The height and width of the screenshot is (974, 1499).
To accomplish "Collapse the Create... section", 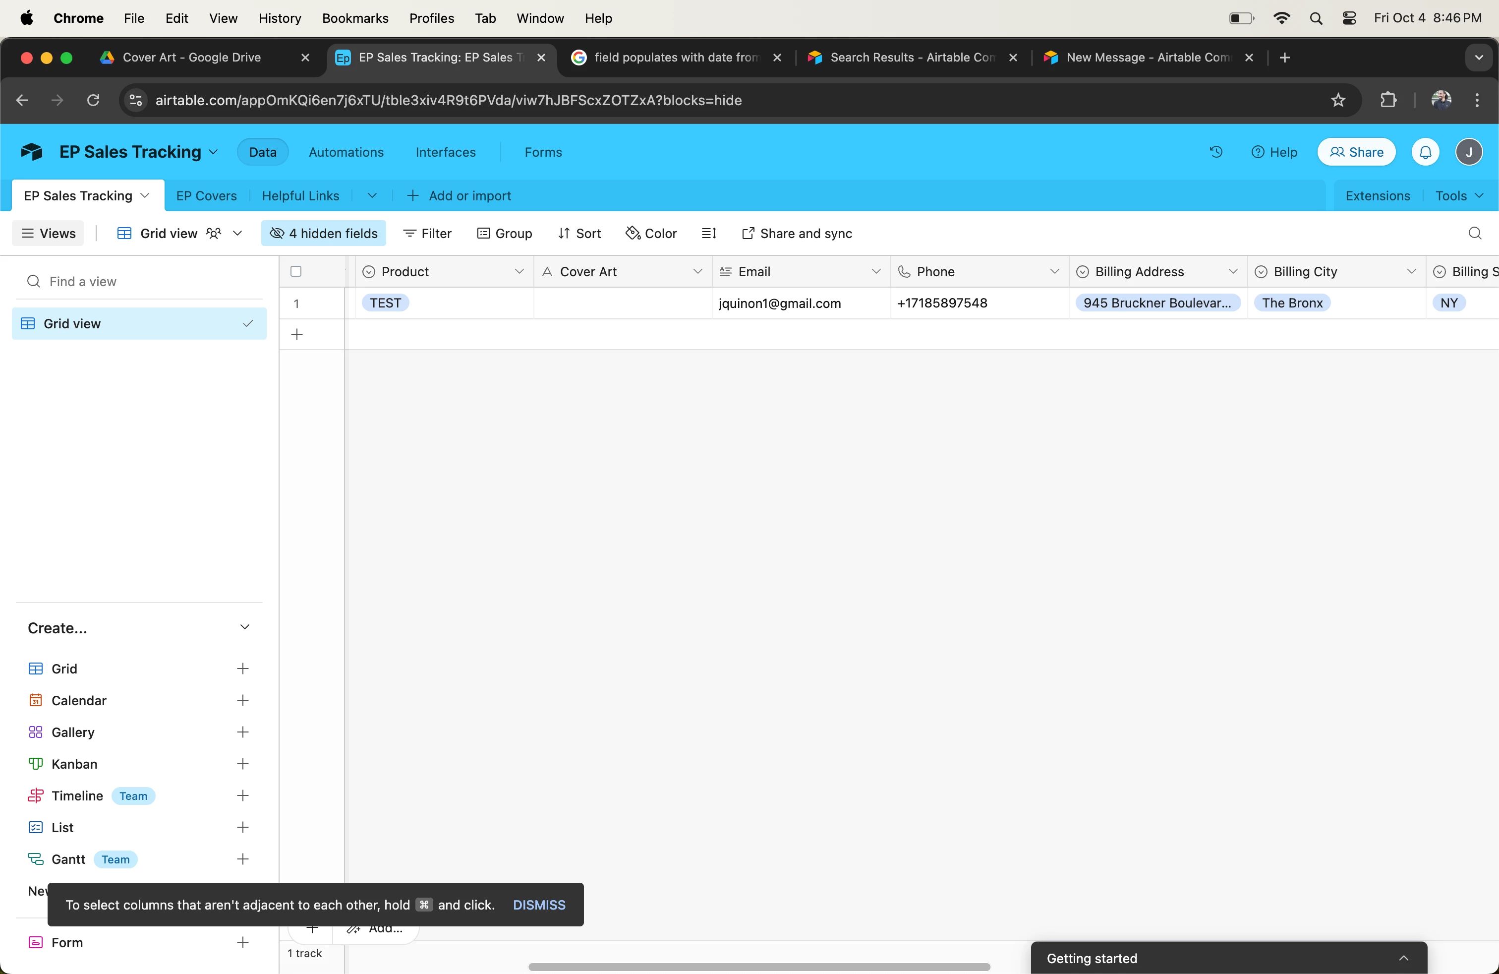I will coord(244,627).
